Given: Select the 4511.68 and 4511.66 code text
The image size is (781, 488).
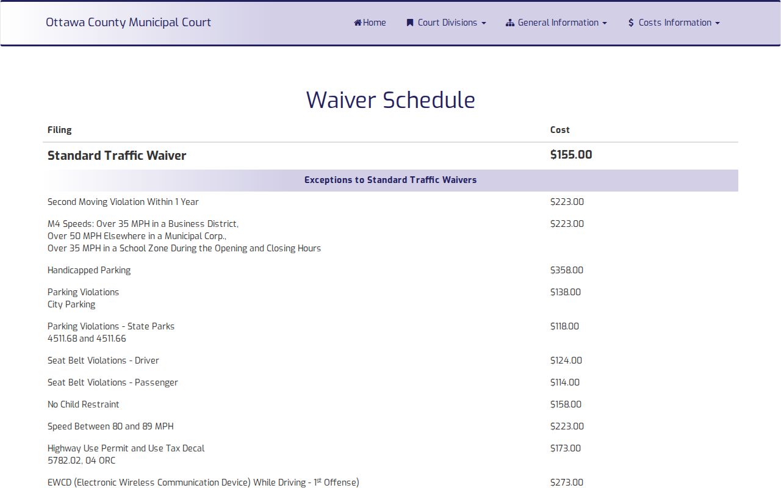Looking at the screenshot, I should coord(87,339).
